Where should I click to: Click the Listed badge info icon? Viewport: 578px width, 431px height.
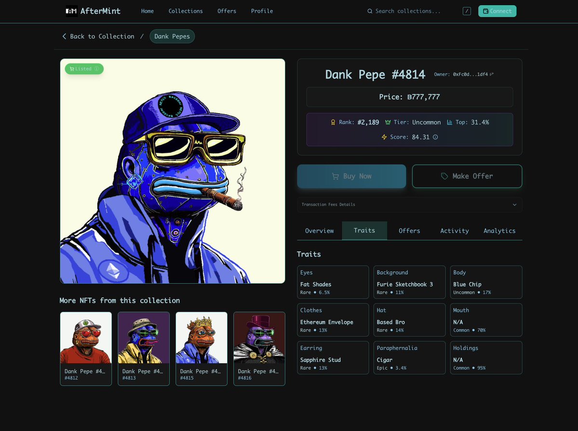tap(96, 68)
